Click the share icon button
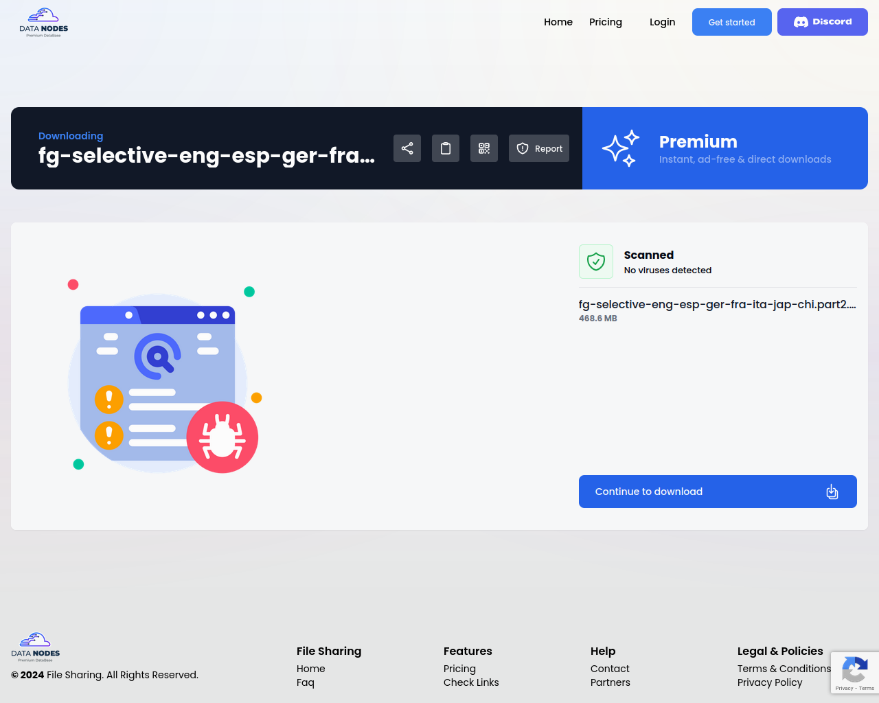Viewport: 879px width, 703px height. click(407, 148)
